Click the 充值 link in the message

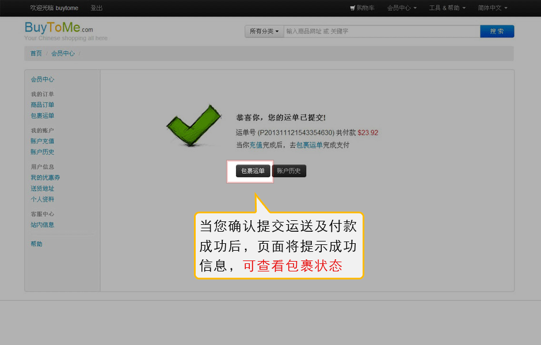256,145
